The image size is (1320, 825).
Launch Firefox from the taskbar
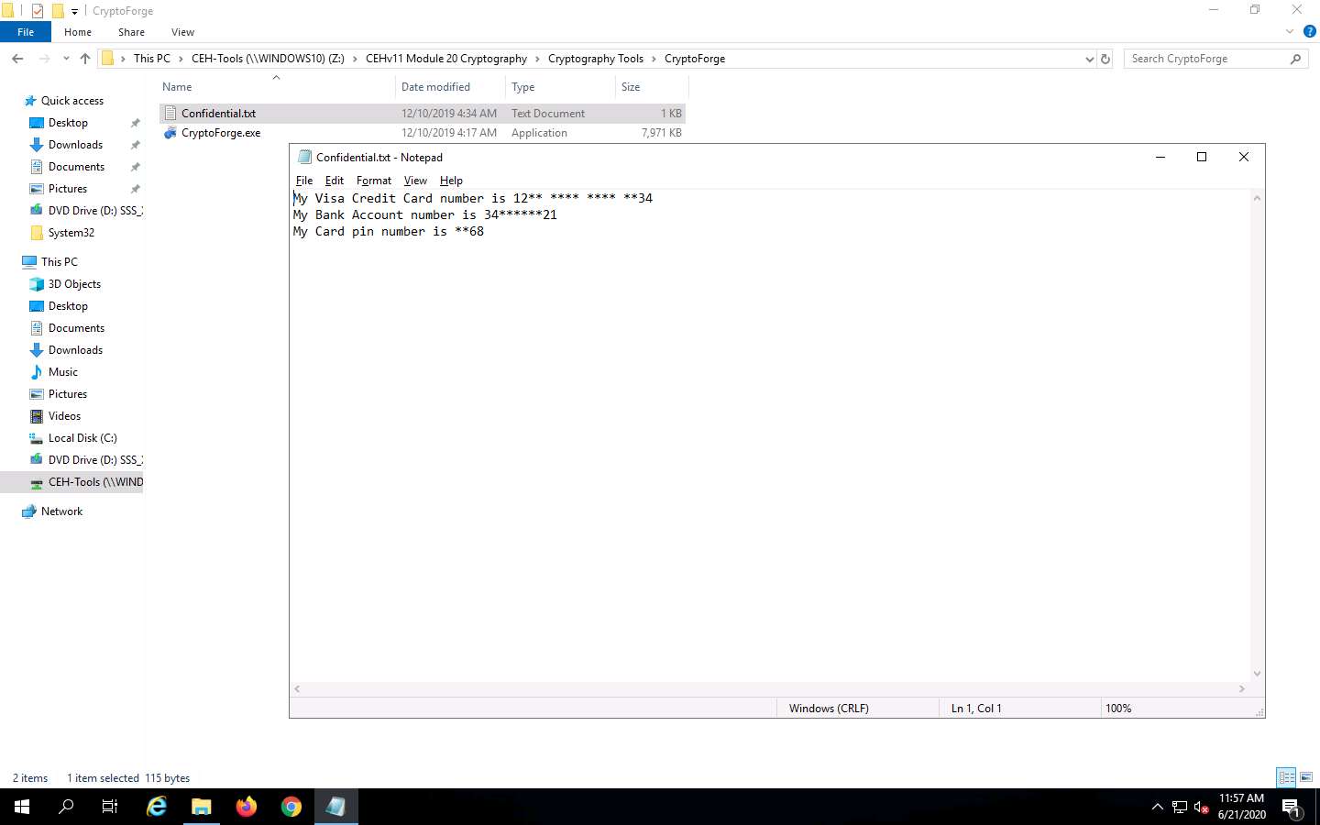[246, 807]
